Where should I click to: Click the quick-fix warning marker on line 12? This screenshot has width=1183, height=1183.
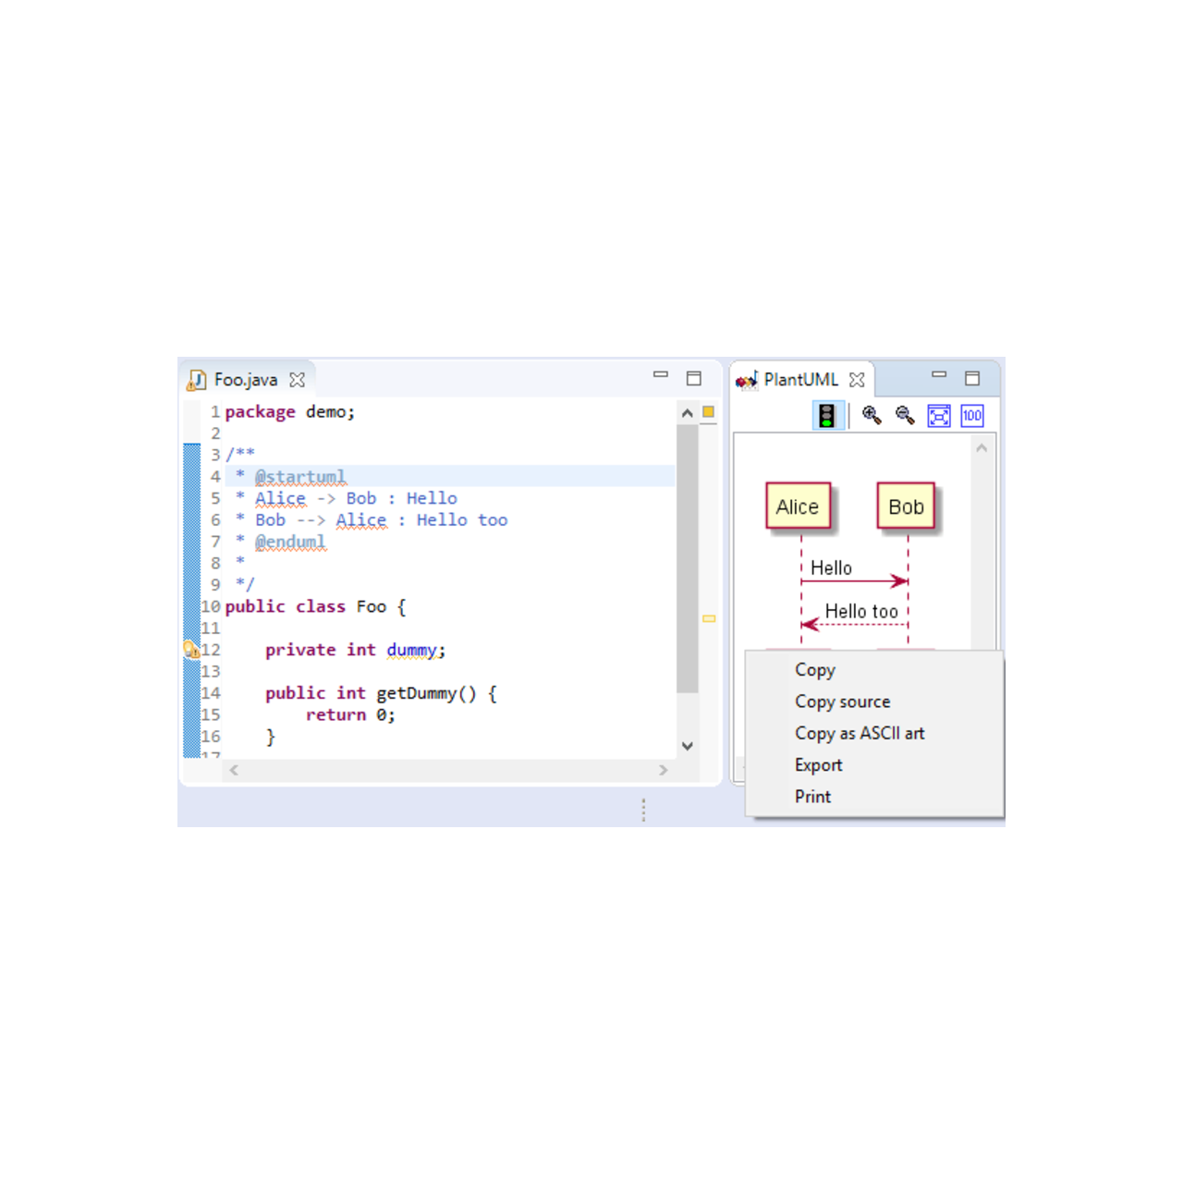coord(191,650)
